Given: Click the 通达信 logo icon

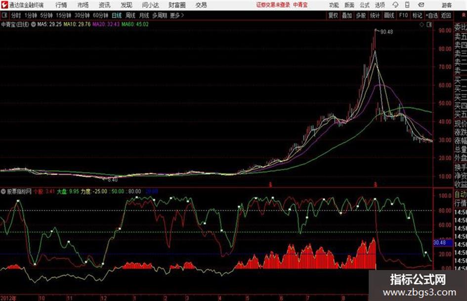Looking at the screenshot, I should pyautogui.click(x=4, y=5).
